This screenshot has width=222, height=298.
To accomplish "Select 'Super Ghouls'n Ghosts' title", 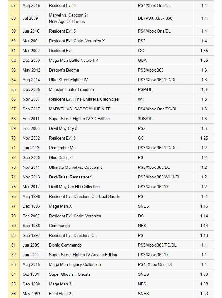I will point(70,274).
